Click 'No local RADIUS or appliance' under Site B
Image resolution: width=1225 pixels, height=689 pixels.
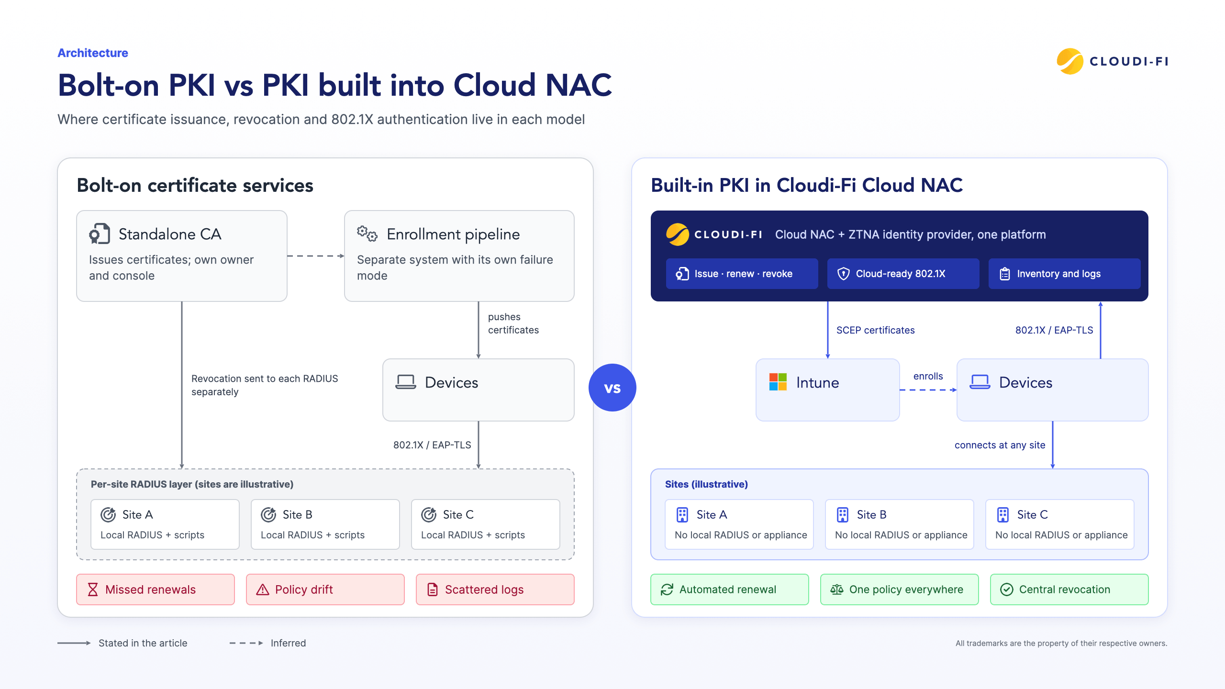[901, 535]
